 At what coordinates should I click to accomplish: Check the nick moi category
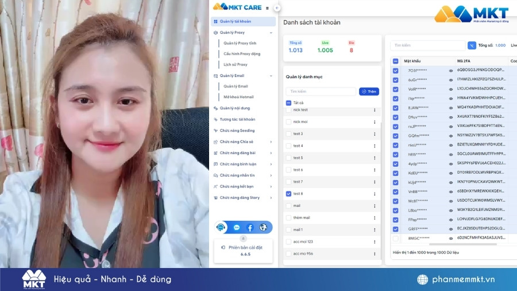(288, 122)
